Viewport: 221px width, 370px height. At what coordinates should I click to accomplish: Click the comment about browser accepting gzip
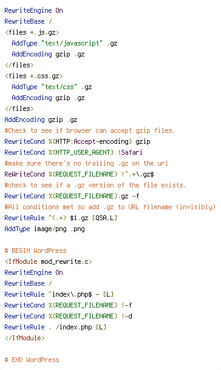click(x=90, y=130)
